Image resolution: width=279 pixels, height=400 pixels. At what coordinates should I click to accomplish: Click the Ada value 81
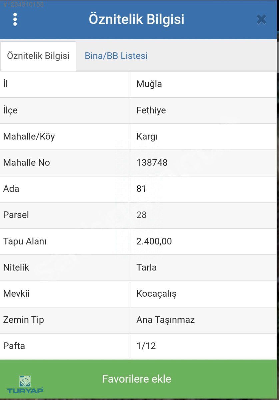[x=141, y=189]
